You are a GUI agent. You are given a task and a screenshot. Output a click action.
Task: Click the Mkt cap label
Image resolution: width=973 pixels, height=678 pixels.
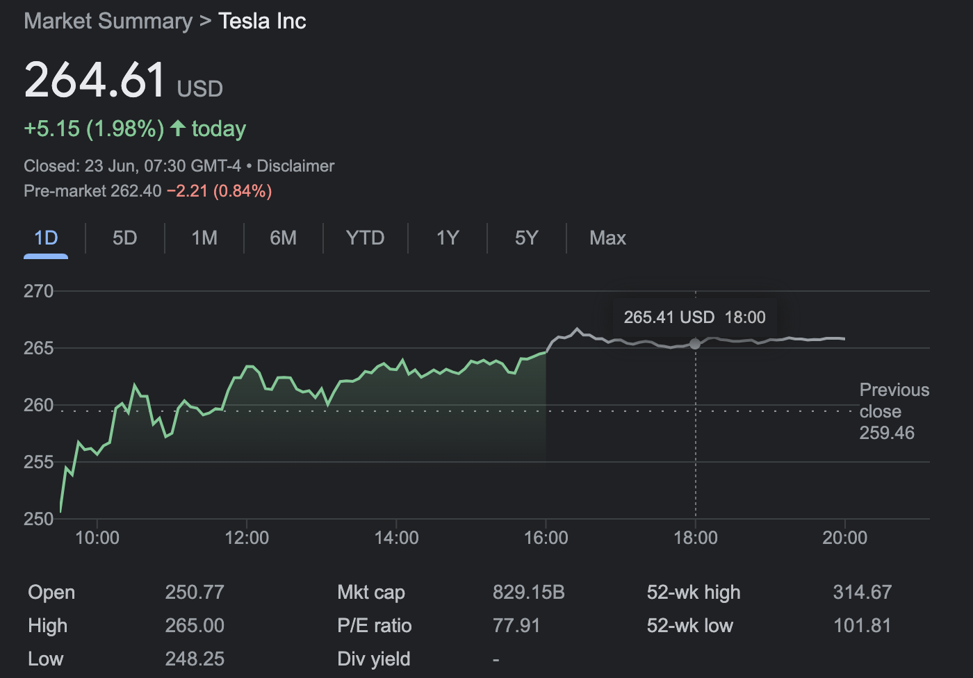371,593
